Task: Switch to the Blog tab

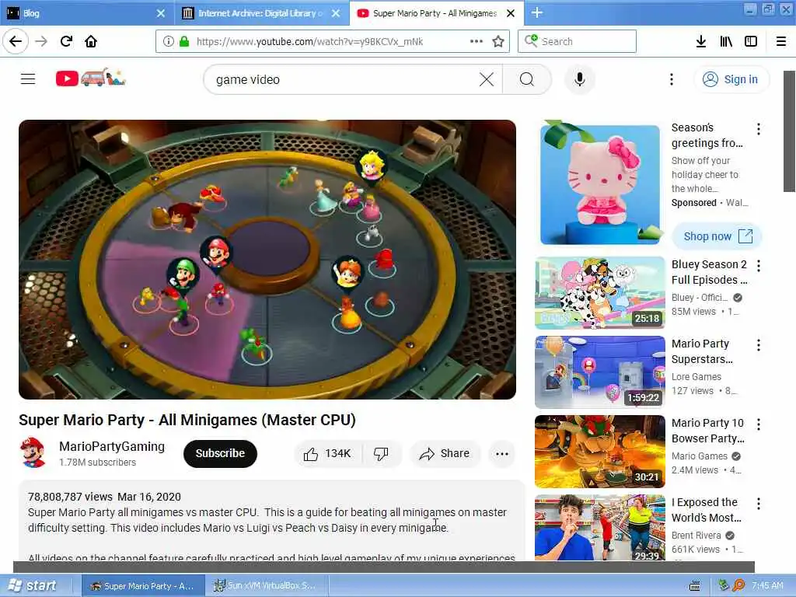Action: pyautogui.click(x=87, y=13)
